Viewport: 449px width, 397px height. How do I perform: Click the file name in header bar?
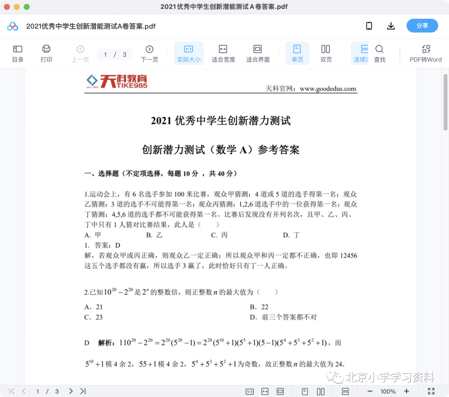pyautogui.click(x=91, y=26)
